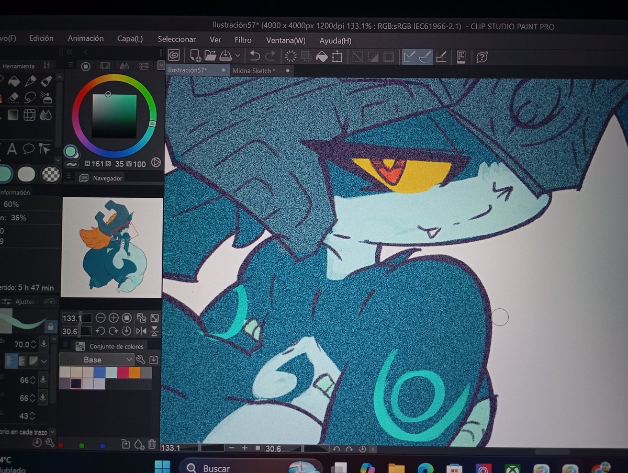Select the Lasso selection tool

[30, 97]
